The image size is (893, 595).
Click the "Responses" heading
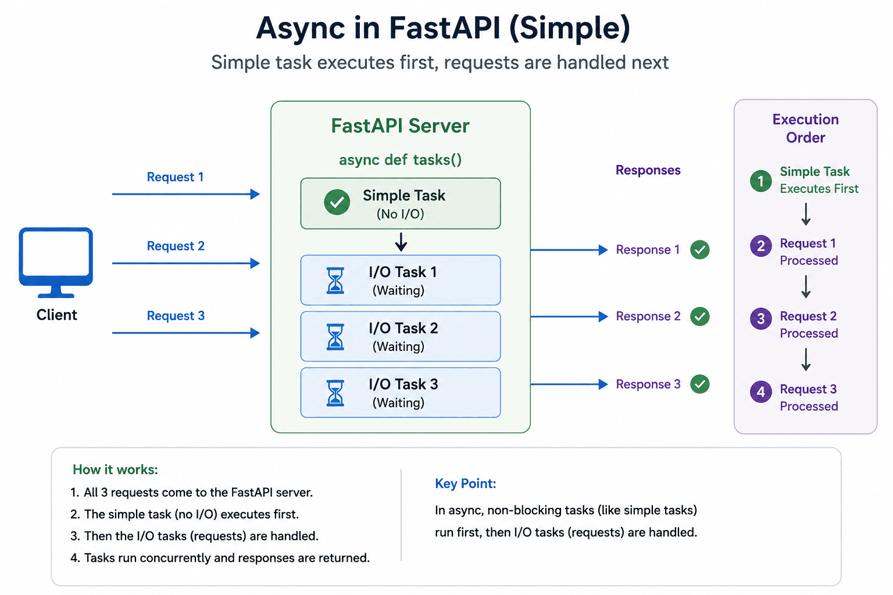[x=648, y=170]
